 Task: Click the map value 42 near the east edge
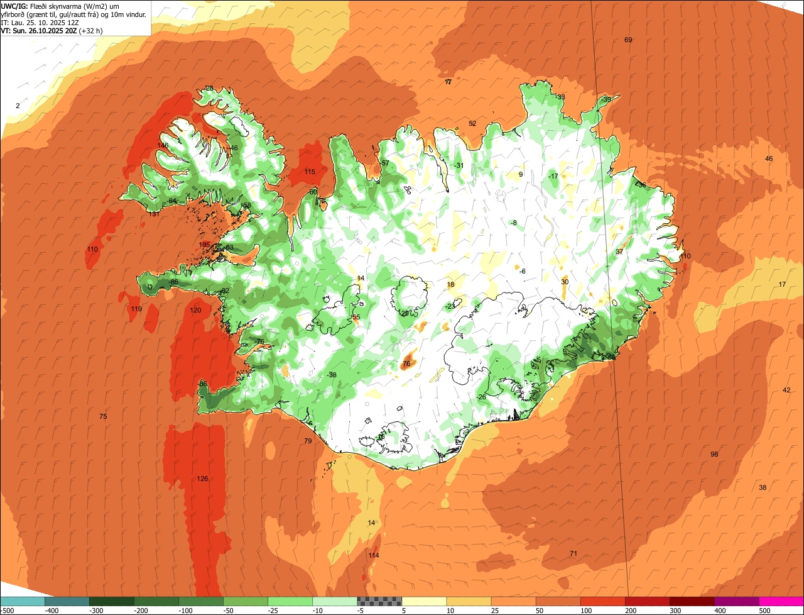pos(786,390)
